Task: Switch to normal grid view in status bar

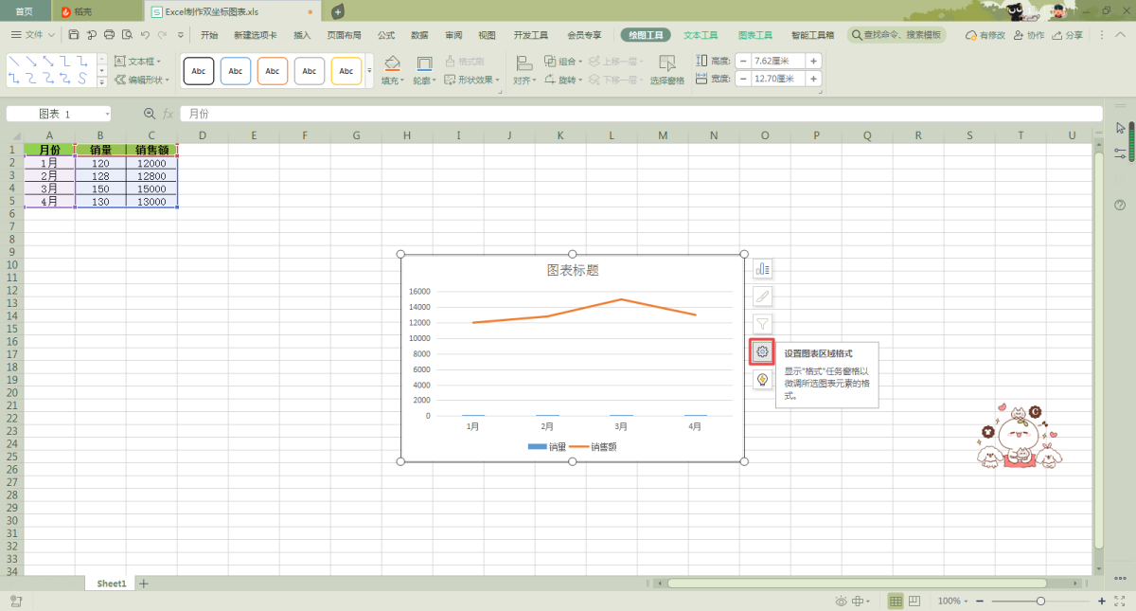Action: [x=896, y=602]
